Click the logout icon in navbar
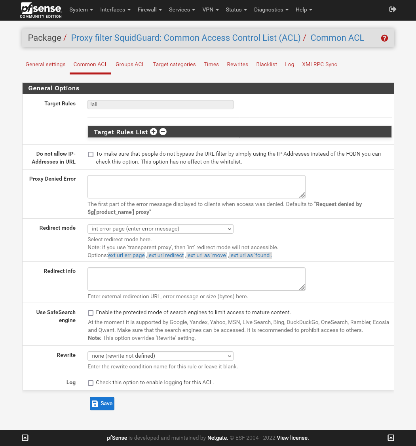The image size is (416, 446). pos(393,10)
